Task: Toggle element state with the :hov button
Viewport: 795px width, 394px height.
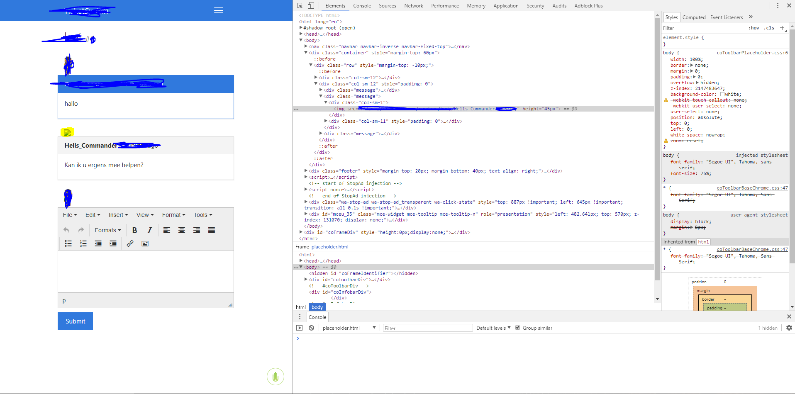Action: tap(754, 28)
